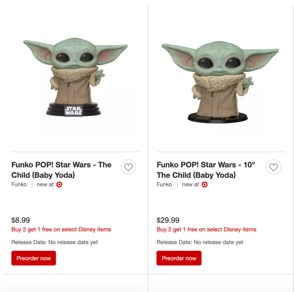Click the Release Date text under the $8.99 item

[54, 242]
